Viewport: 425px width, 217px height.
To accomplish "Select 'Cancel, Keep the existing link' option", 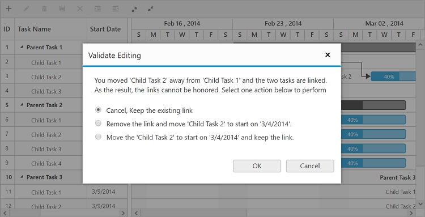I will click(x=98, y=110).
